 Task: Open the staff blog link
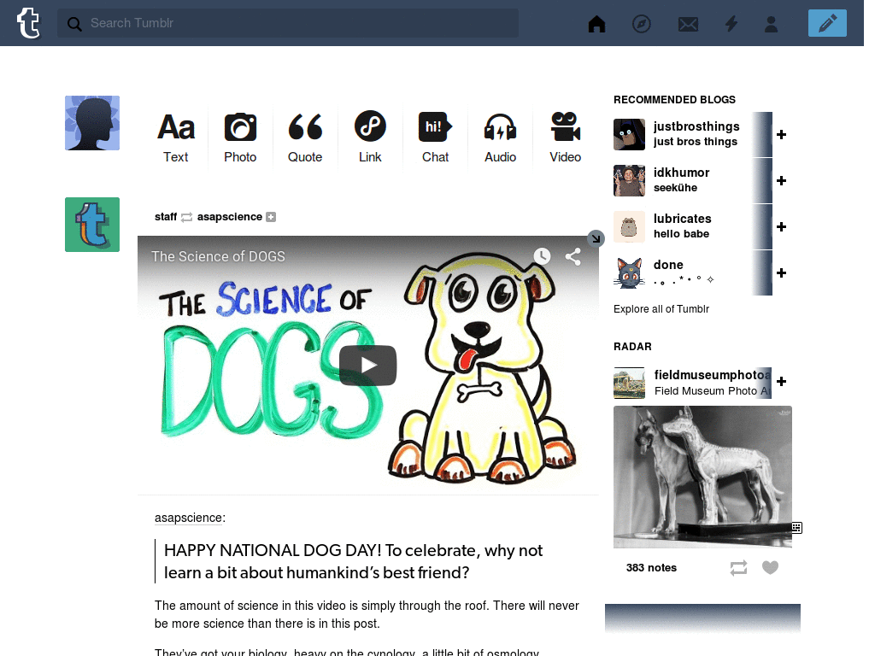166,216
